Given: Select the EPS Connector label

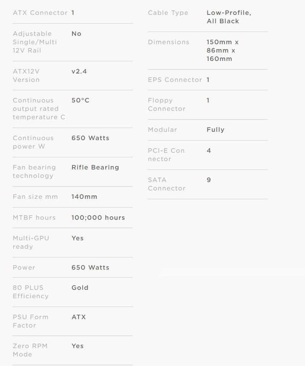Looking at the screenshot, I should pos(175,80).
